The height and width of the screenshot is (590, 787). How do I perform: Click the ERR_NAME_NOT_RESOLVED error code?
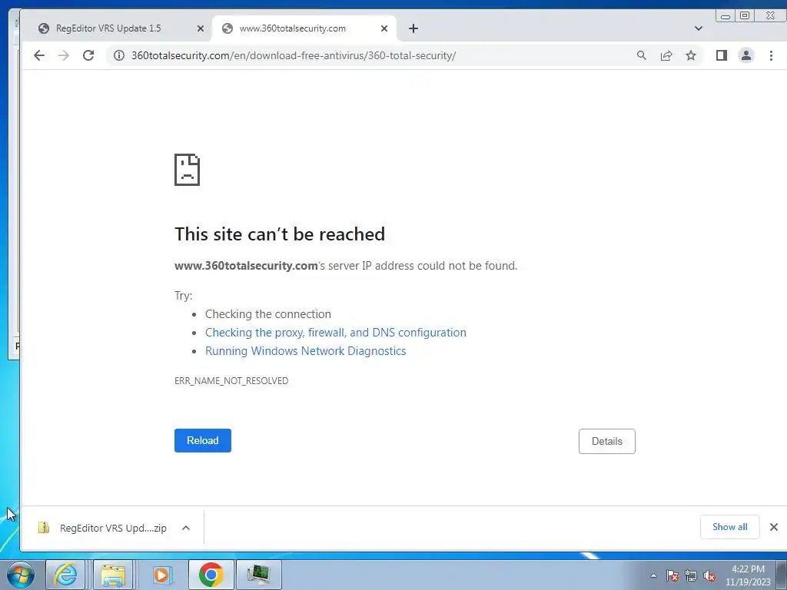click(x=231, y=381)
